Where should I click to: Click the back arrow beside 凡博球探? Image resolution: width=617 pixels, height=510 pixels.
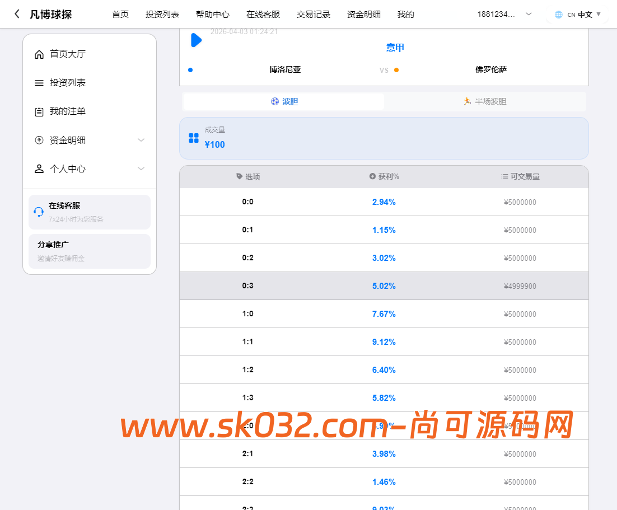pyautogui.click(x=16, y=14)
